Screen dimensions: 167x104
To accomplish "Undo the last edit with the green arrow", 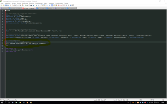I will tap(26, 5).
